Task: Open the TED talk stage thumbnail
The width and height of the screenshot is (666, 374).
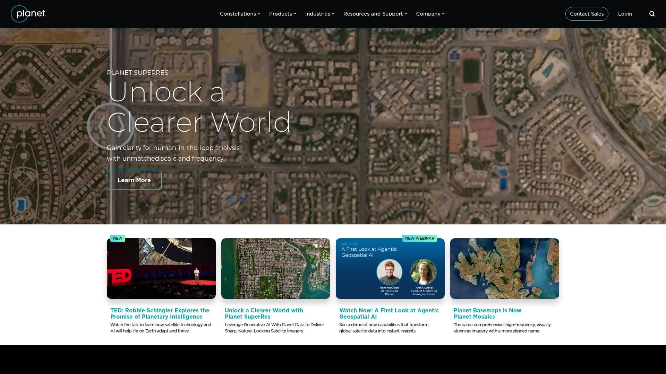Action: [x=161, y=268]
